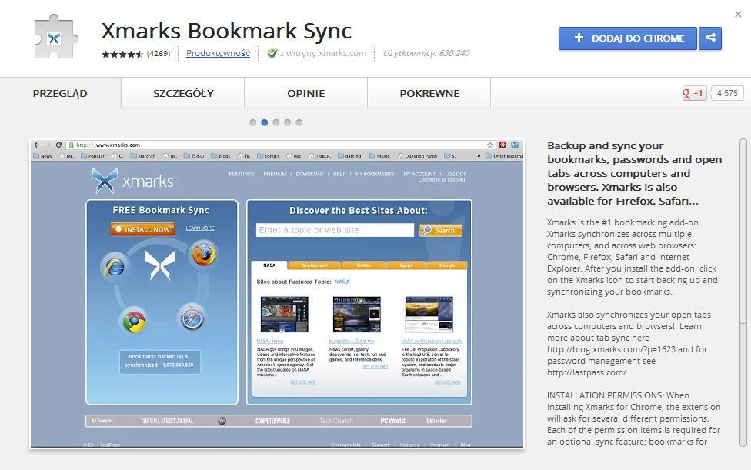
Task: Select the first screenshot carousel dot
Action: pyautogui.click(x=253, y=122)
